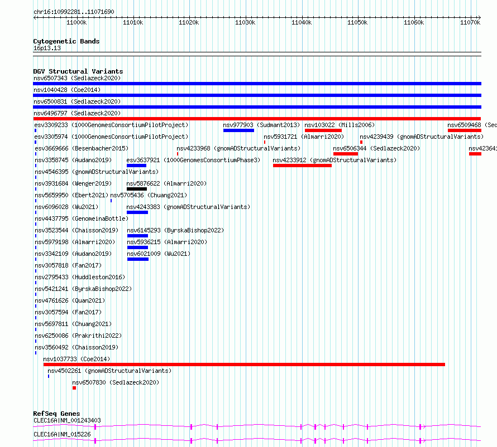
Task: Open nsv4546395 gnomADStructuralVariants entry
Action: [x=97, y=172]
